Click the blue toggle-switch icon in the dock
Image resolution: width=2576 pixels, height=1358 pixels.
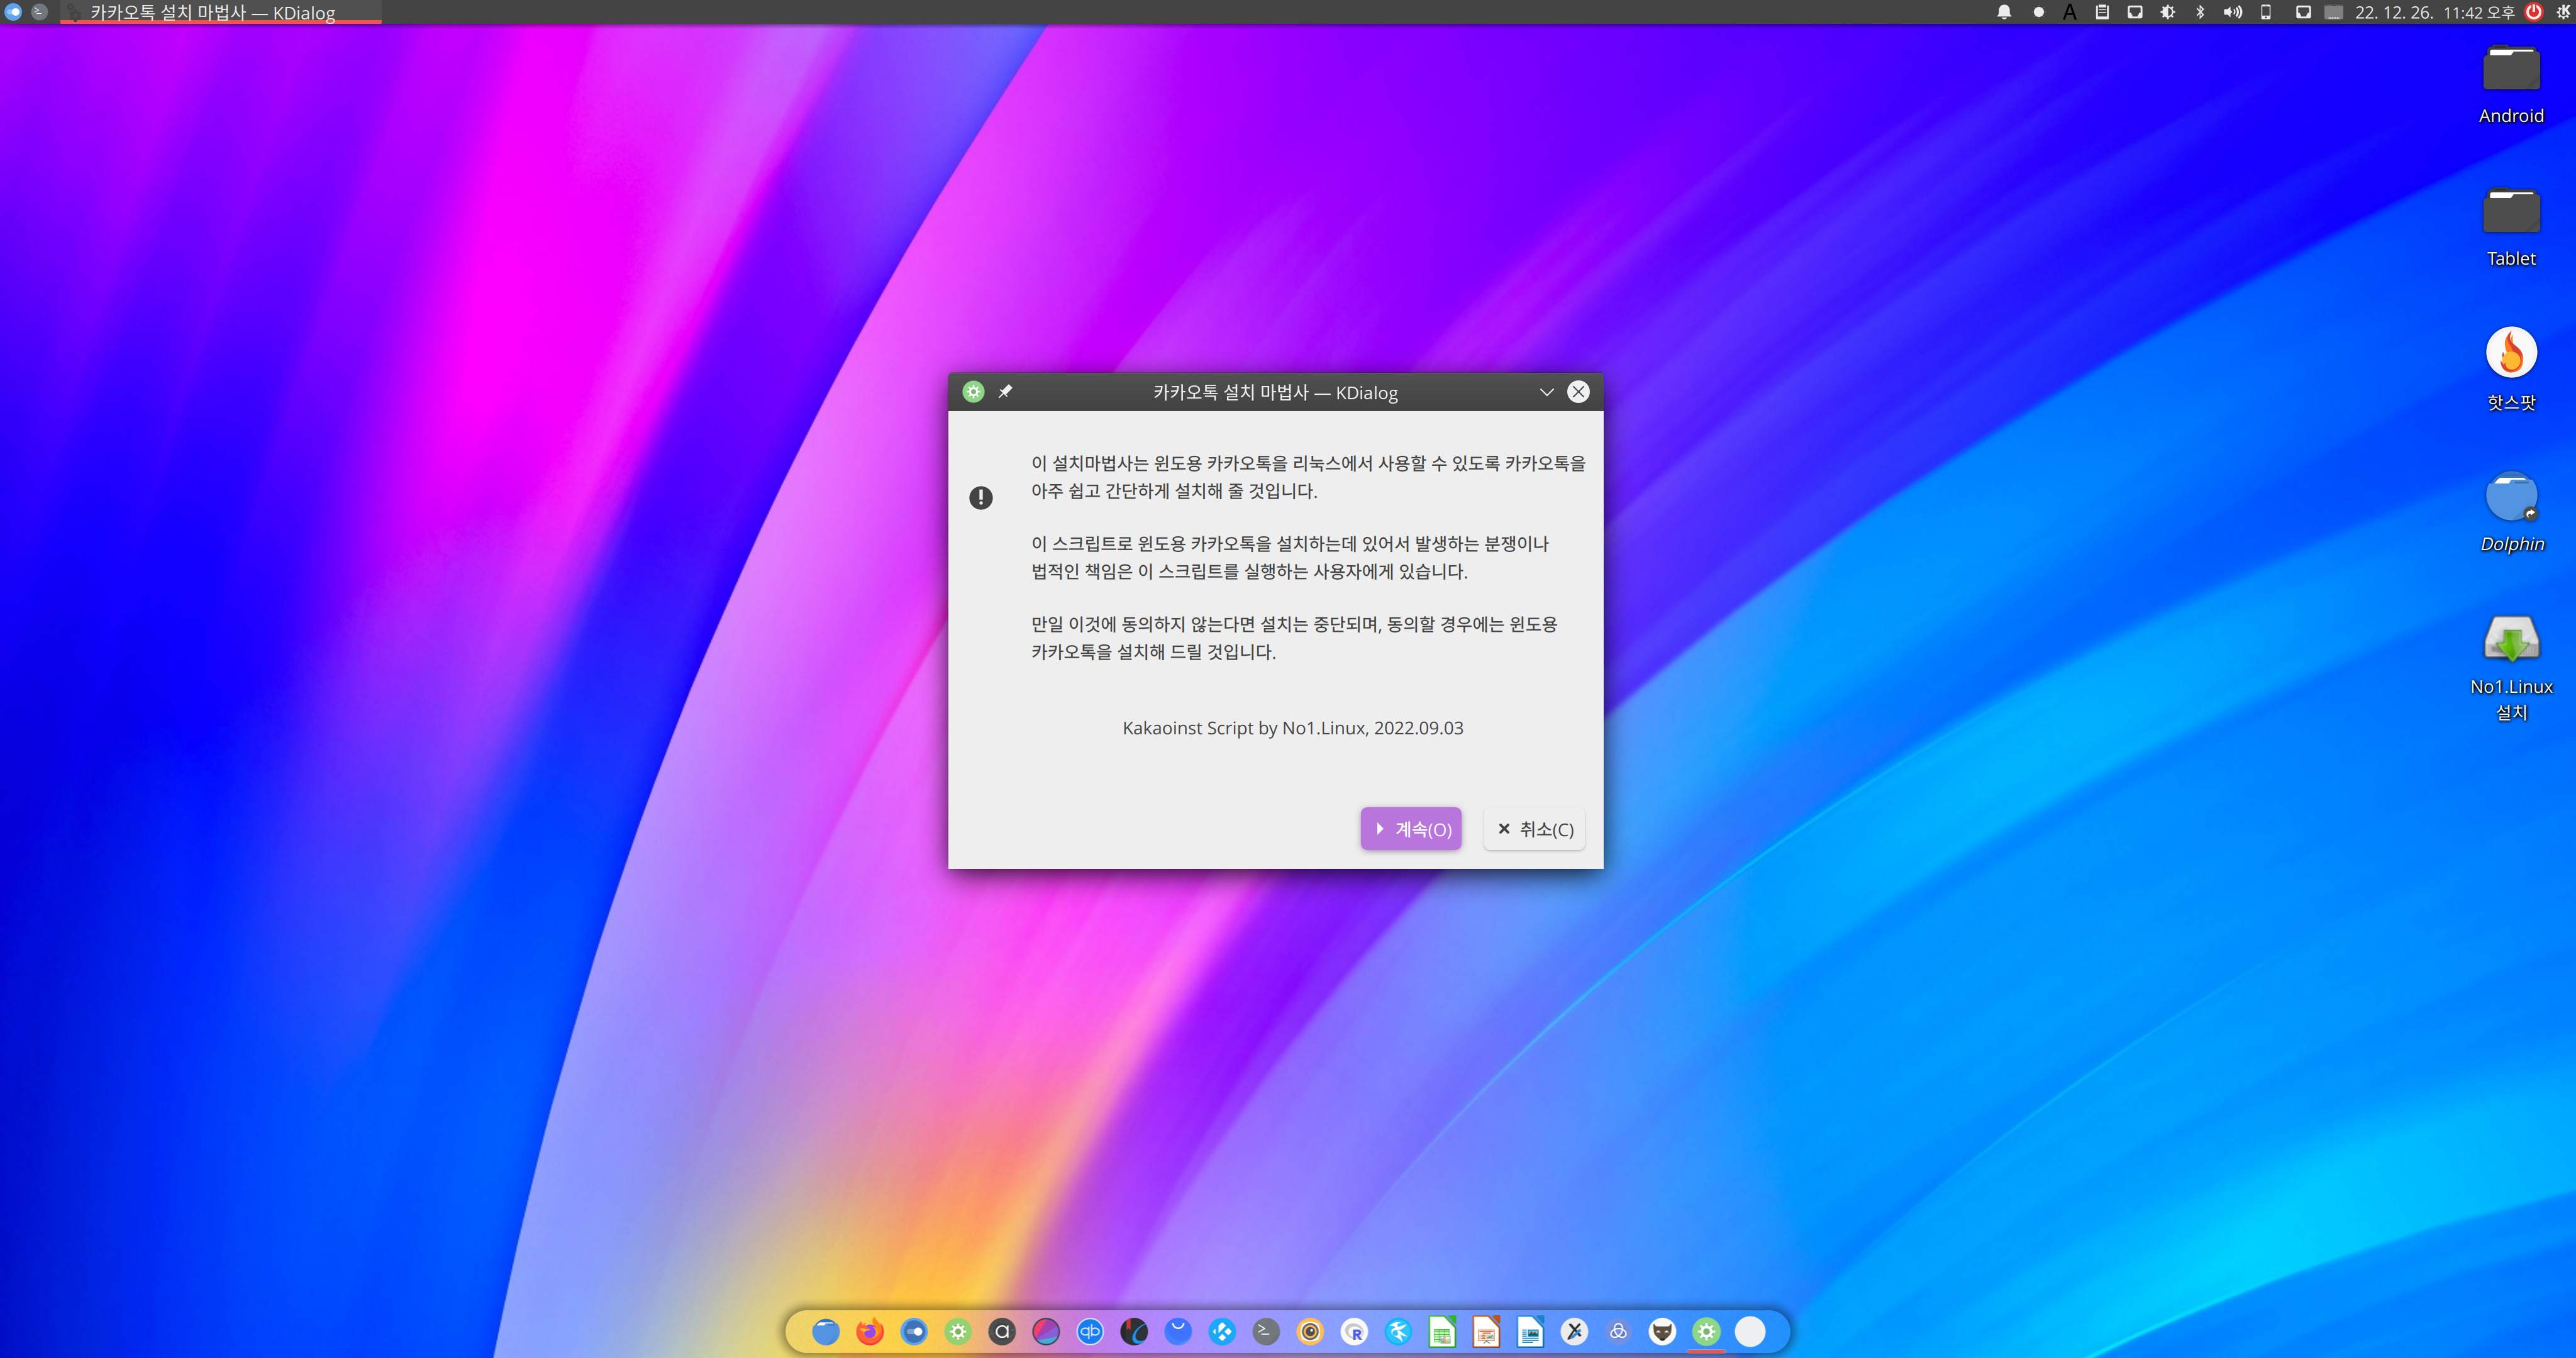click(x=914, y=1331)
